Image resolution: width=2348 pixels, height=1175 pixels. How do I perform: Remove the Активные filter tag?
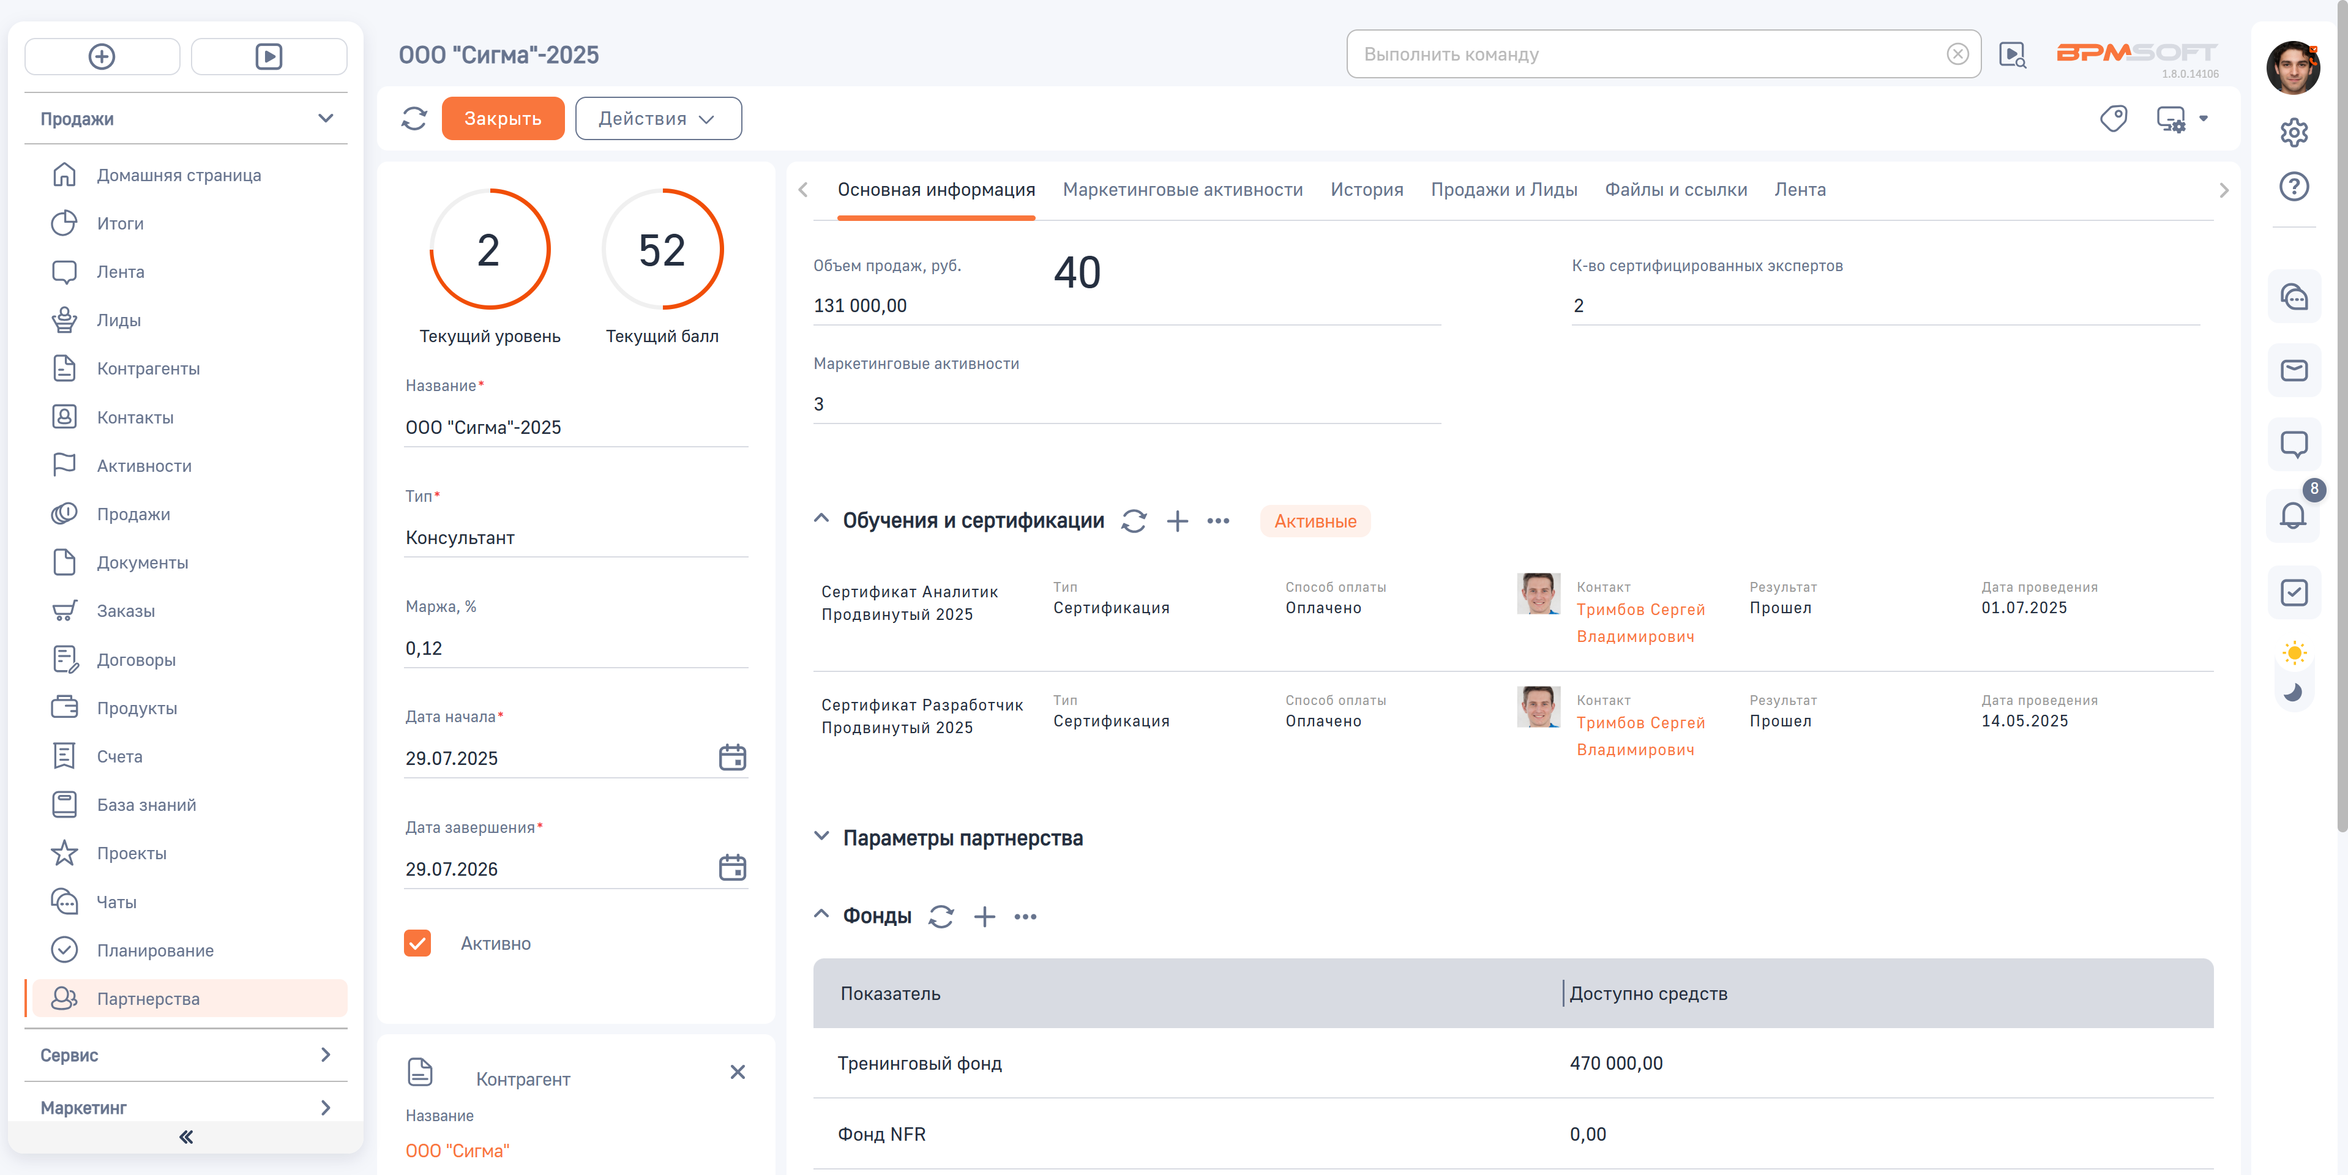[x=1314, y=521]
